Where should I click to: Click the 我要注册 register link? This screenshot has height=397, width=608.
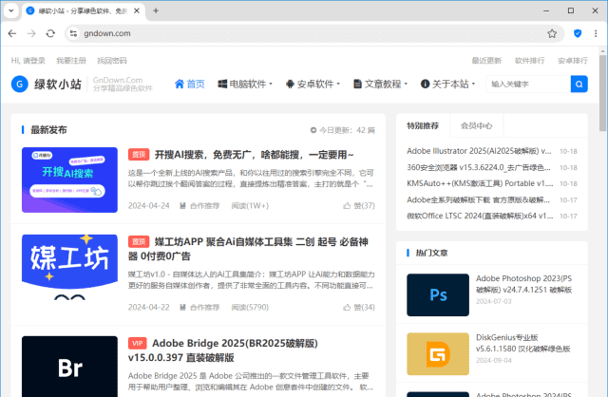pos(71,61)
